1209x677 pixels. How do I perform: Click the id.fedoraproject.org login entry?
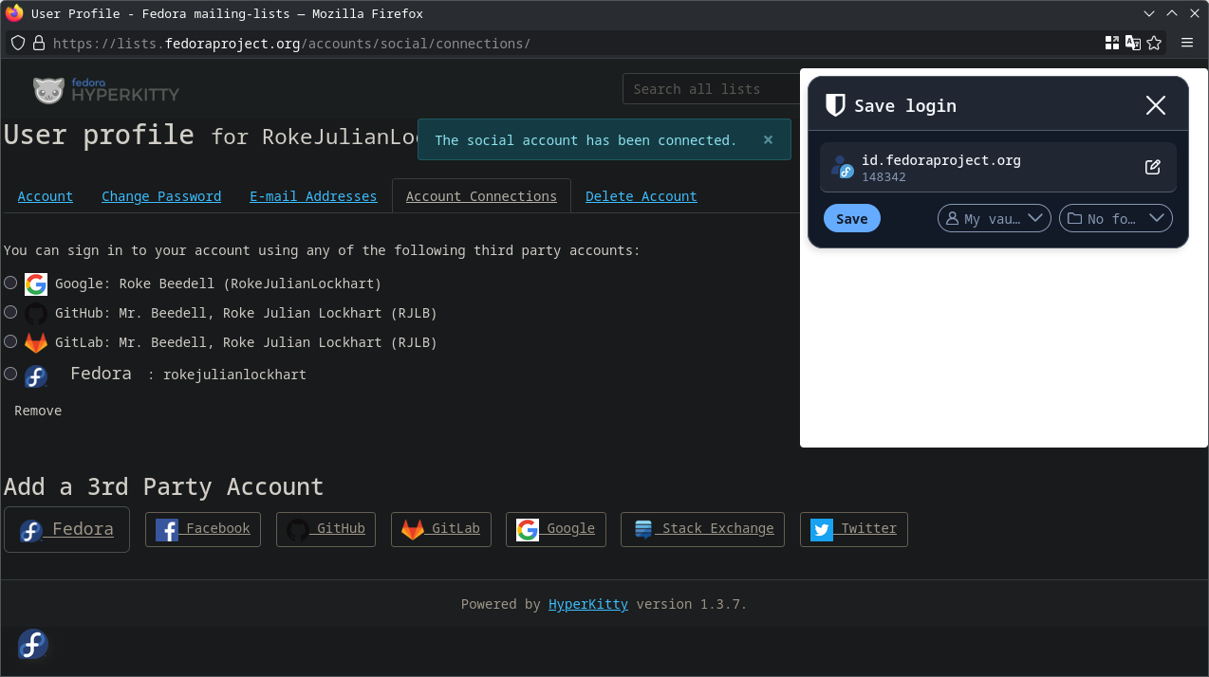[x=998, y=168]
